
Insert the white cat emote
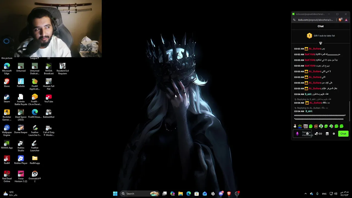306,126
